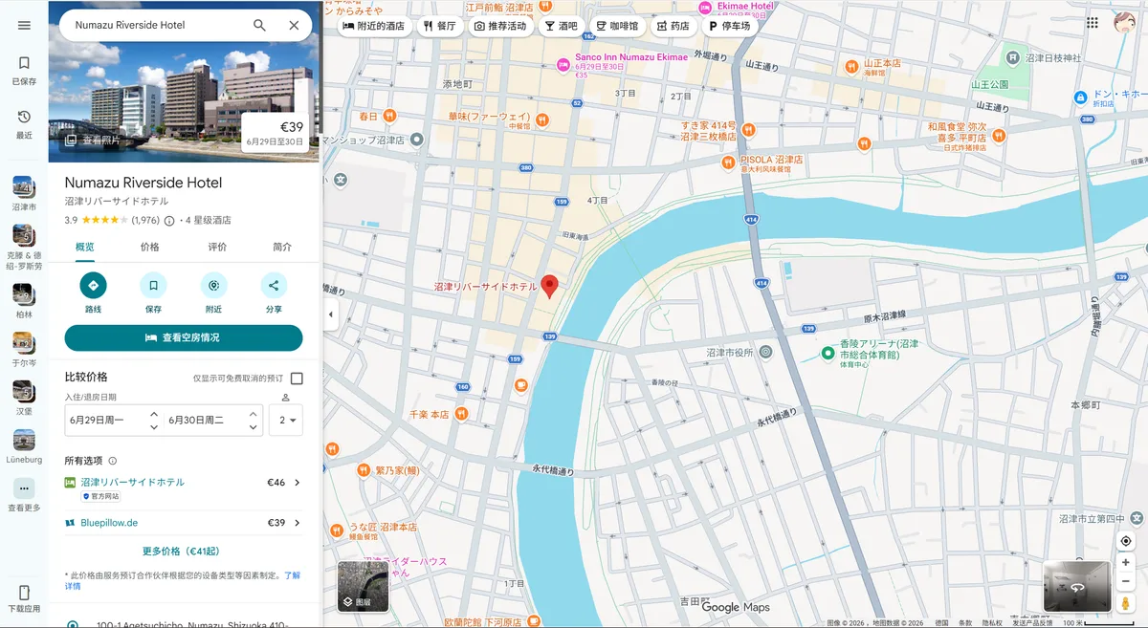Screen dimensions: 1148x628
Task: Click the info icon next to 所有选项
Action: pos(113,461)
